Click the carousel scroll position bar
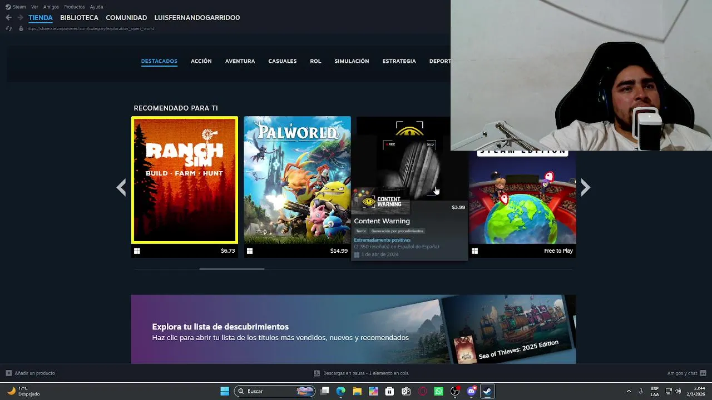Image resolution: width=712 pixels, height=400 pixels. [x=232, y=269]
